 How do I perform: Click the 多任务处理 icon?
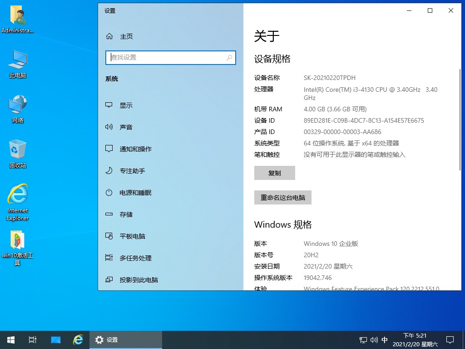(x=109, y=258)
